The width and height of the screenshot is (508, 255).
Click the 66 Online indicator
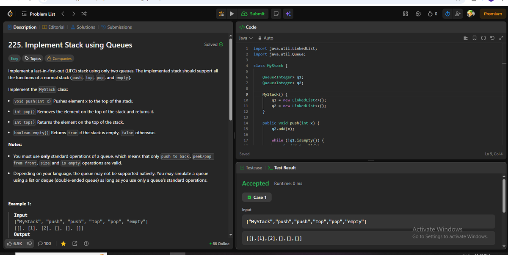point(220,244)
